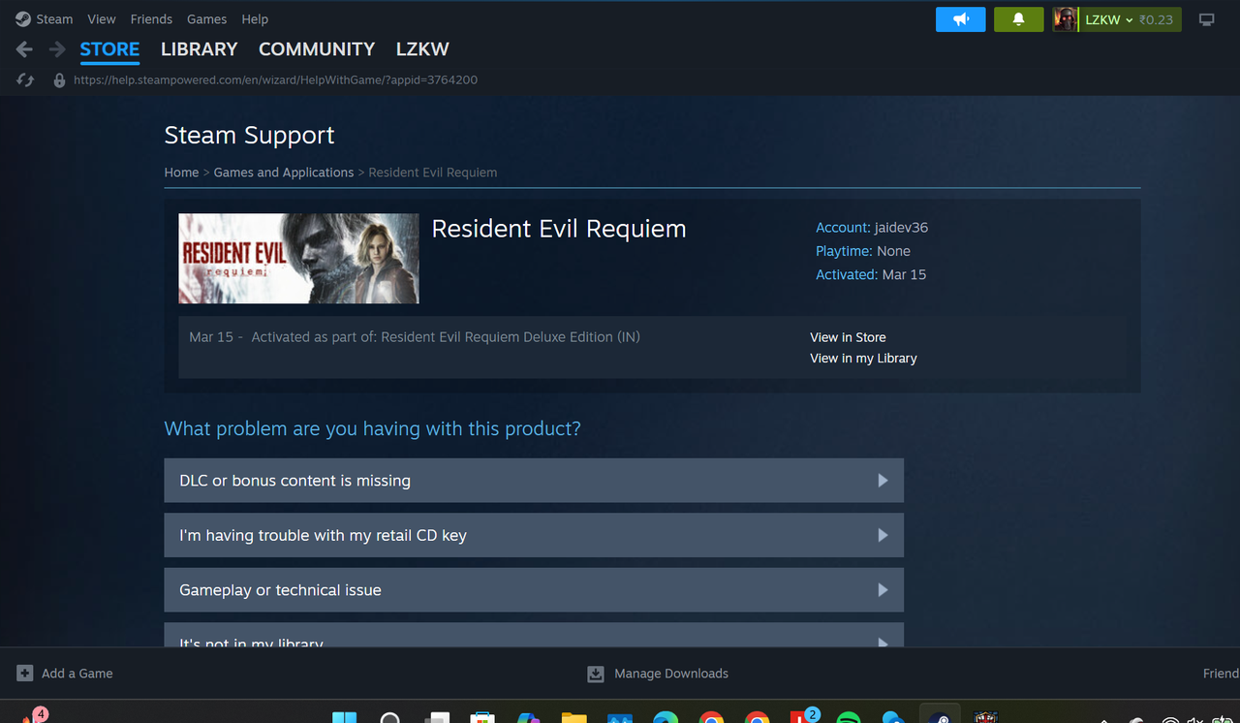Click the Steam icon in the taskbar

(x=939, y=717)
